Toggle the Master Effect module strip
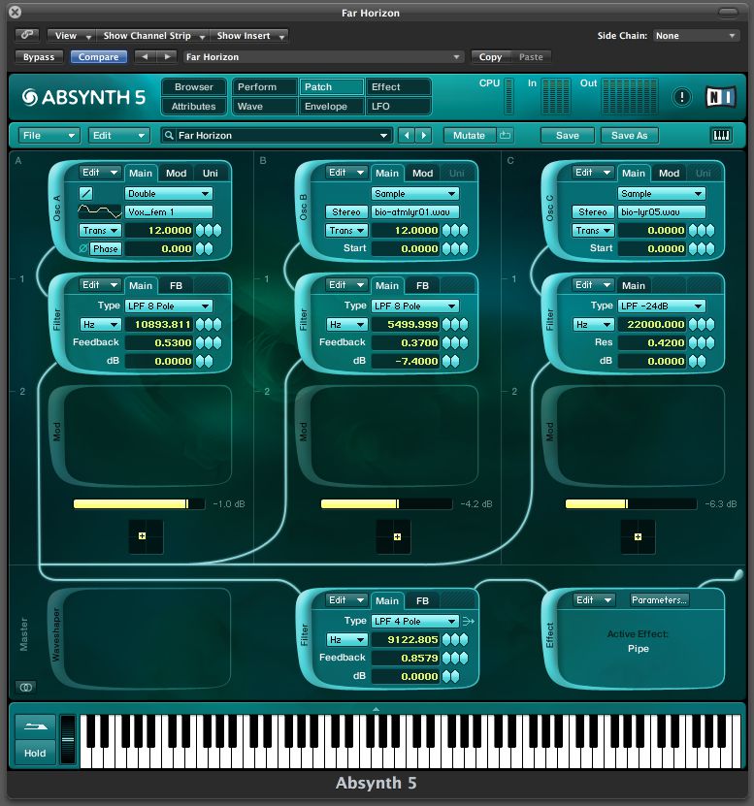The height and width of the screenshot is (806, 754). (549, 635)
